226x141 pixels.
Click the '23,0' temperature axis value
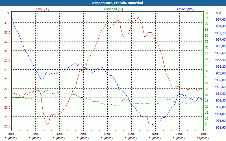click(8, 126)
